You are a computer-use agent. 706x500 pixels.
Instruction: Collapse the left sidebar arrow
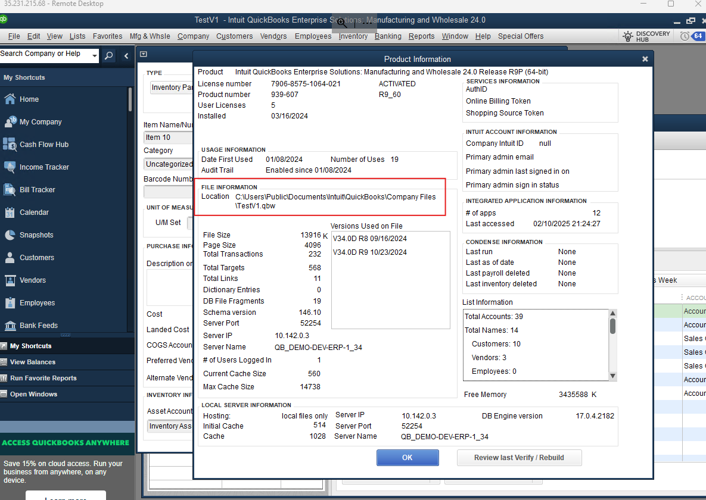click(126, 56)
